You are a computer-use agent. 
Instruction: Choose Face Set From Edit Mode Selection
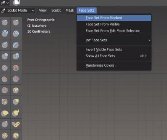pos(114,31)
